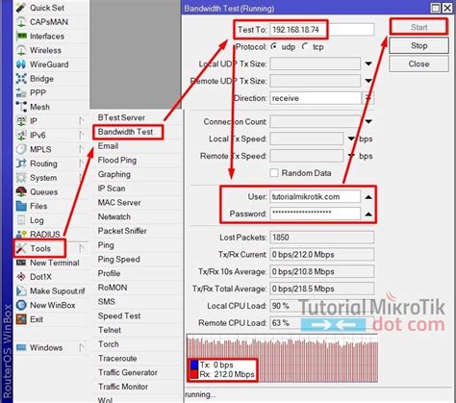Click the Start button
This screenshot has width=456, height=403.
pyautogui.click(x=418, y=27)
